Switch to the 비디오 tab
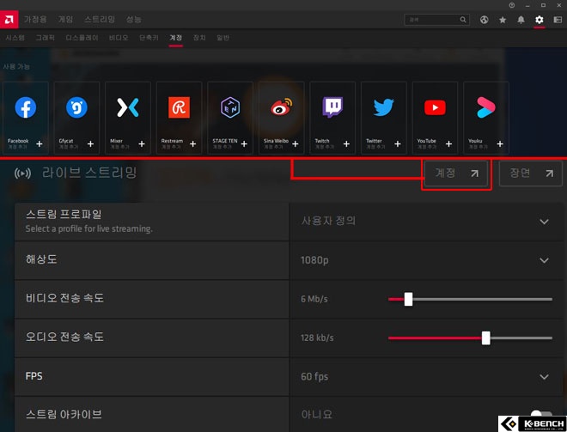Image resolution: width=567 pixels, height=432 pixels. (x=119, y=38)
